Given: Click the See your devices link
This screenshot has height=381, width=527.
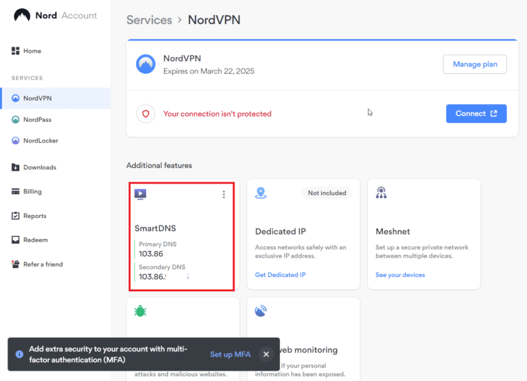Looking at the screenshot, I should 400,275.
